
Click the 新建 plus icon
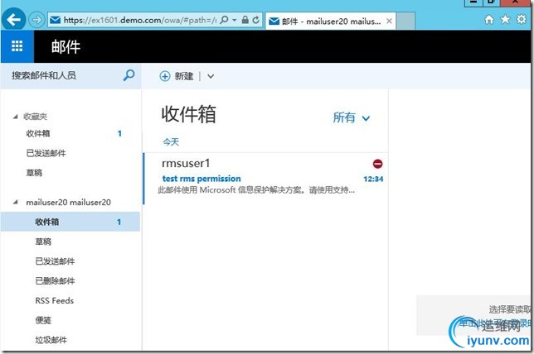tap(165, 76)
